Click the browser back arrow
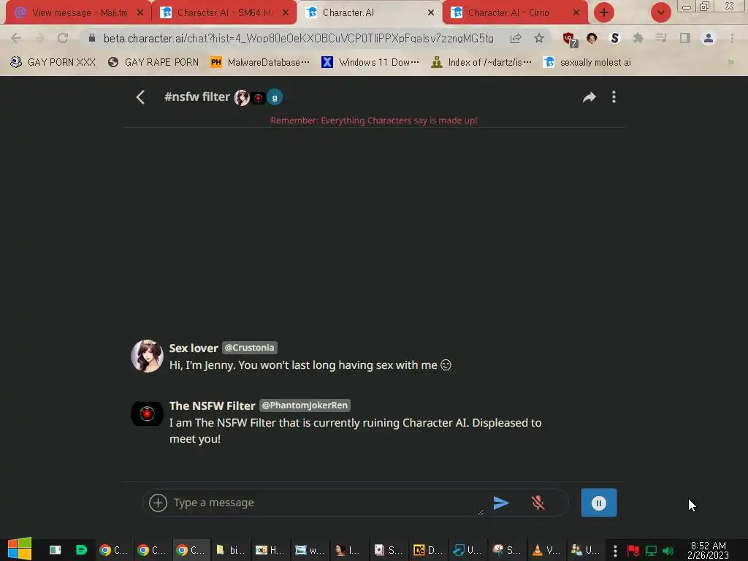 coord(16,38)
